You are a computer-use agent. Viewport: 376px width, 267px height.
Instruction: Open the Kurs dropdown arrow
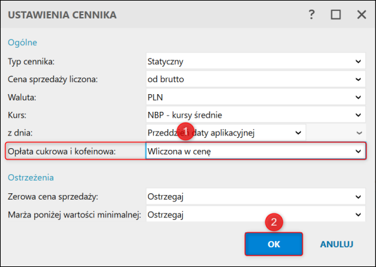(358, 115)
